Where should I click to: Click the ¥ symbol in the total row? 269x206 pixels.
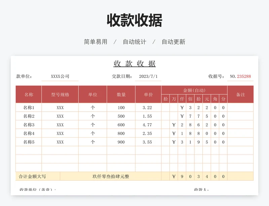tap(174, 176)
